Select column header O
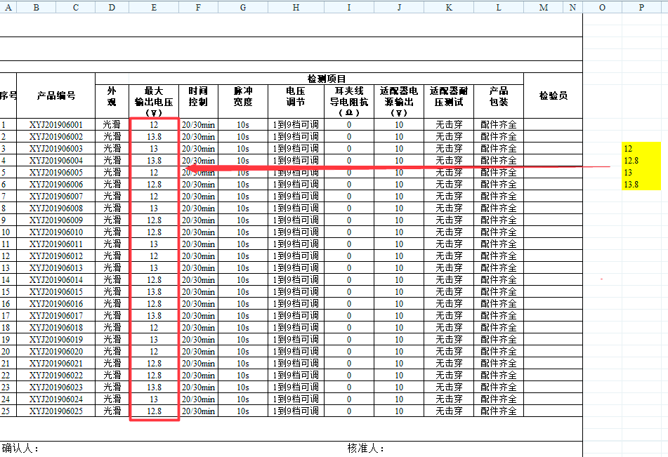This screenshot has height=457, width=668. pos(603,7)
